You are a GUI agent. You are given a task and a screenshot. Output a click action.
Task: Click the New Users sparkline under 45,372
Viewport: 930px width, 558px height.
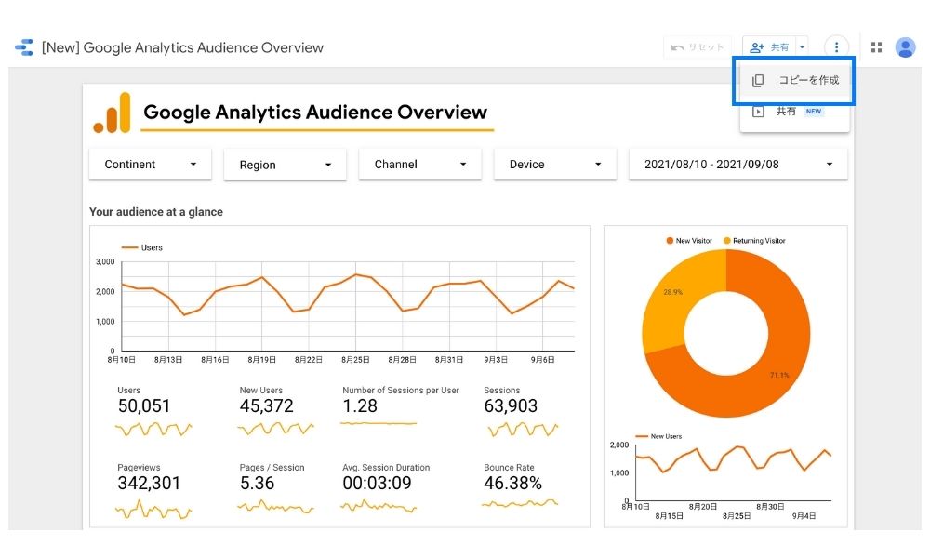tap(276, 429)
